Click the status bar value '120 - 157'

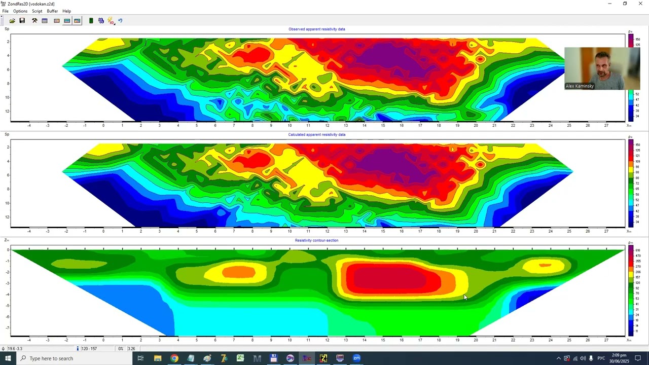point(89,349)
